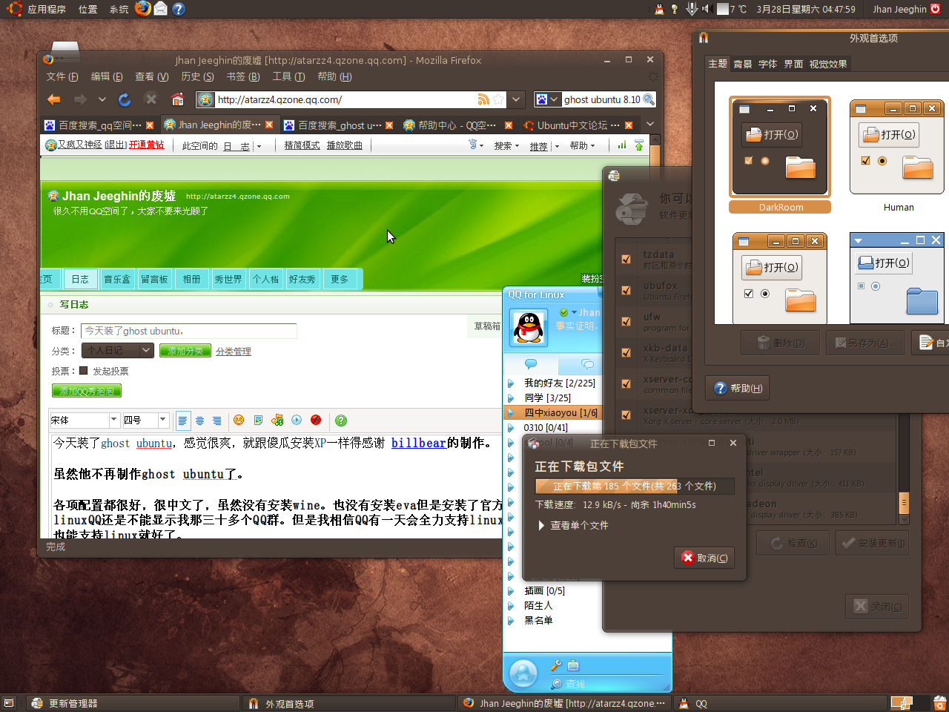Viewport: 949px width, 712px height.
Task: Click the QQ penguin avatar
Action: point(529,328)
